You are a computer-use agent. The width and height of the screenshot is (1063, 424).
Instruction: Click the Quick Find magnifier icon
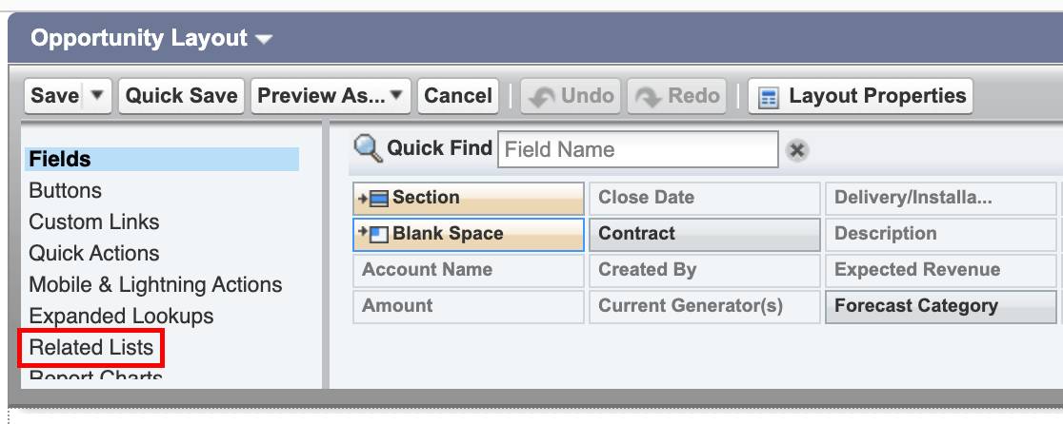[x=368, y=148]
